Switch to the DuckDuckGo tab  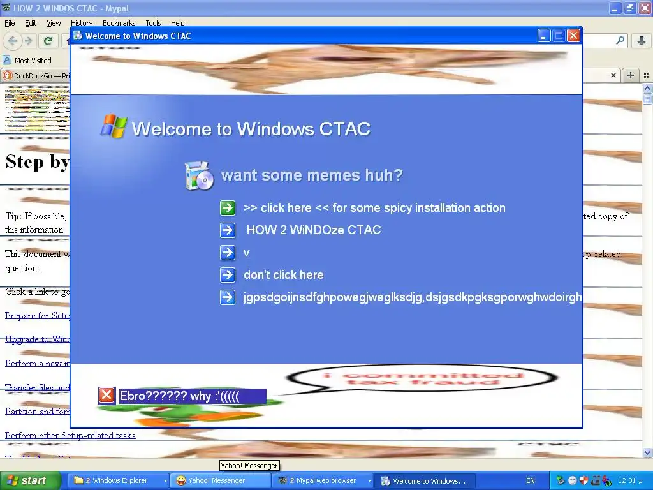point(36,75)
